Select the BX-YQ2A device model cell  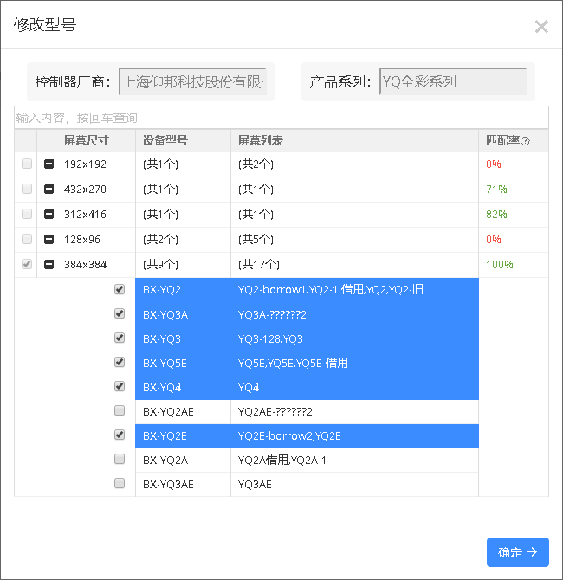click(184, 461)
